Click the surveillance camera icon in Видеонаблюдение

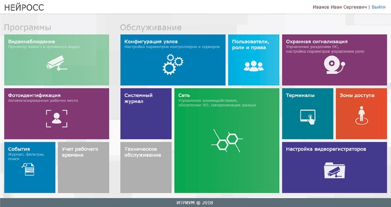pos(57,62)
